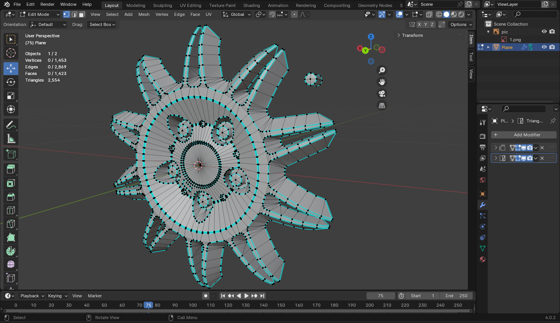Choose the Spin tool
The height and width of the screenshot is (323, 560).
point(11,251)
